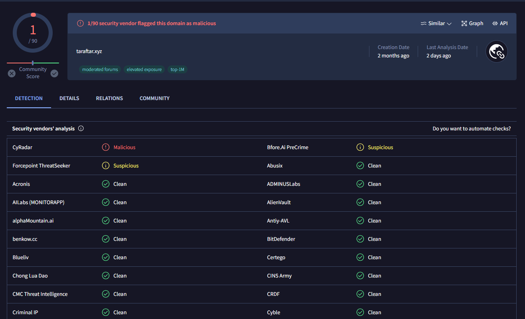Image resolution: width=525 pixels, height=319 pixels.
Task: Click the Criminal IP vendor name
Action: click(x=26, y=312)
